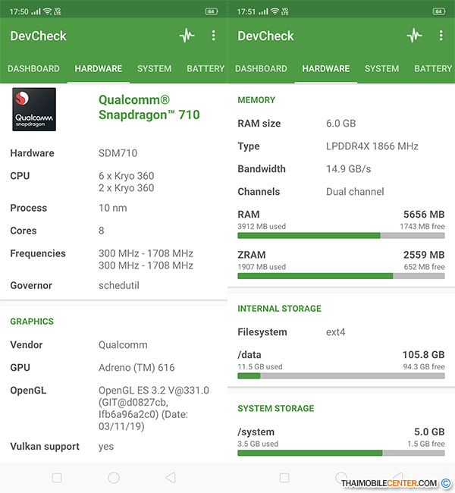Open the live monitor pulse icon in the right screen
The width and height of the screenshot is (455, 493).
[x=415, y=36]
